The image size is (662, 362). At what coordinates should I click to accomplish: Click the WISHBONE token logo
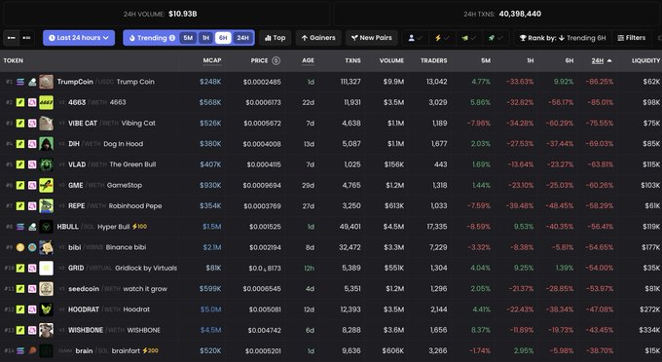47,330
